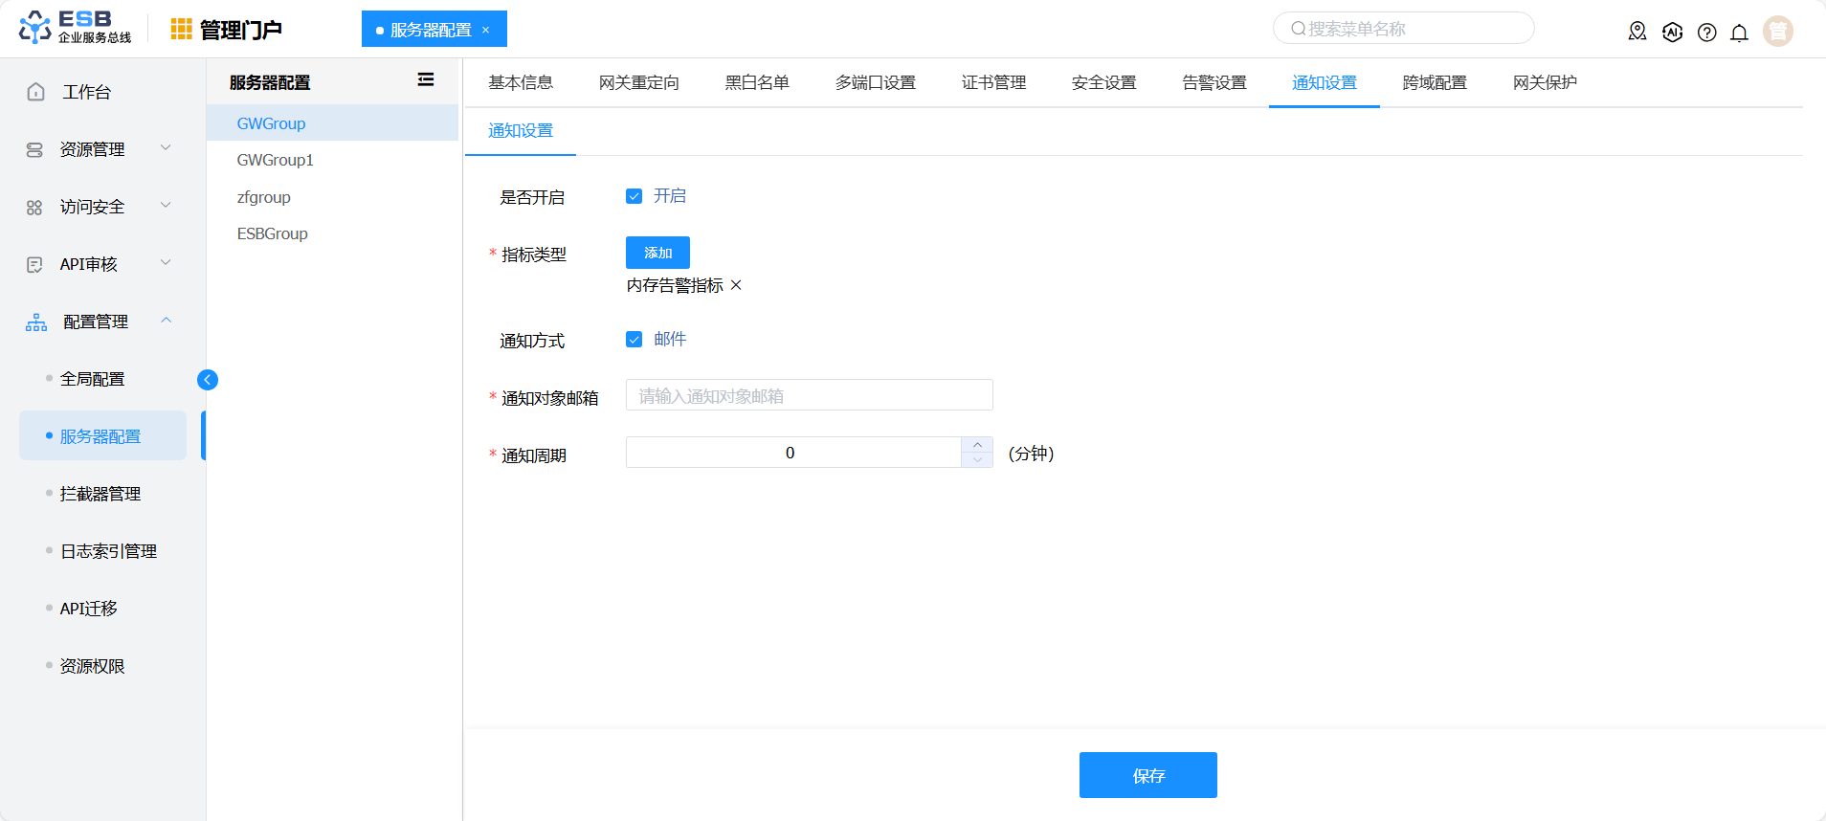
Task: Open the 证书管理 tab
Action: [993, 83]
